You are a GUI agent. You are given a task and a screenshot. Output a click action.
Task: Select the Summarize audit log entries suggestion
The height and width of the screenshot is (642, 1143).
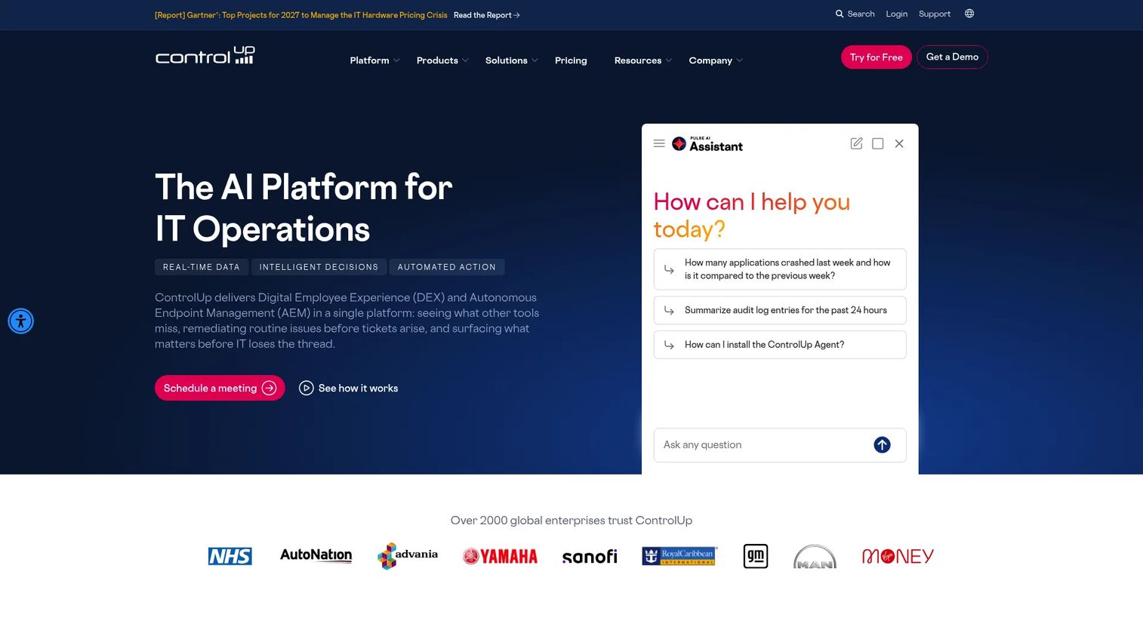point(780,310)
